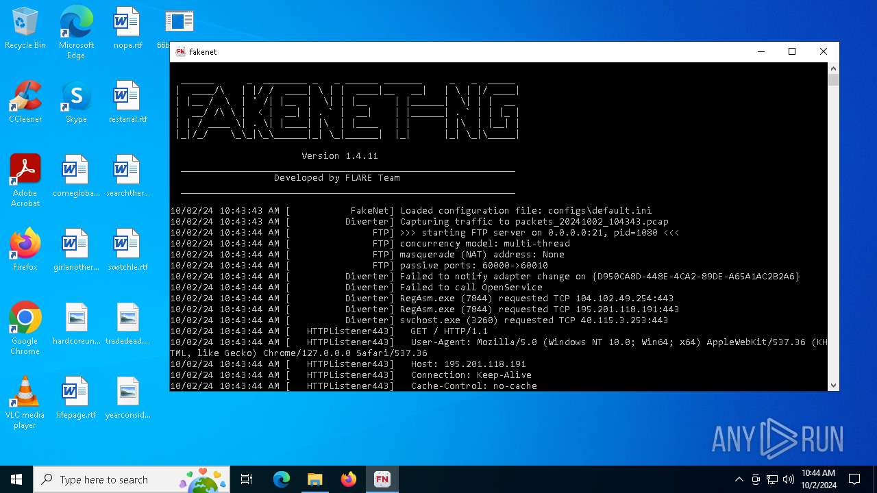Open Skype desktop shortcut

pyautogui.click(x=76, y=103)
